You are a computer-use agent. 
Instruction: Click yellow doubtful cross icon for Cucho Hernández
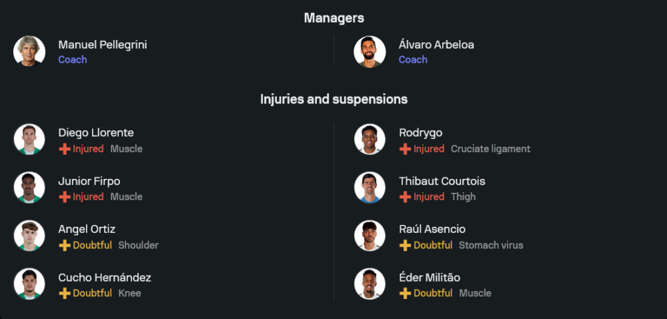[x=65, y=293]
